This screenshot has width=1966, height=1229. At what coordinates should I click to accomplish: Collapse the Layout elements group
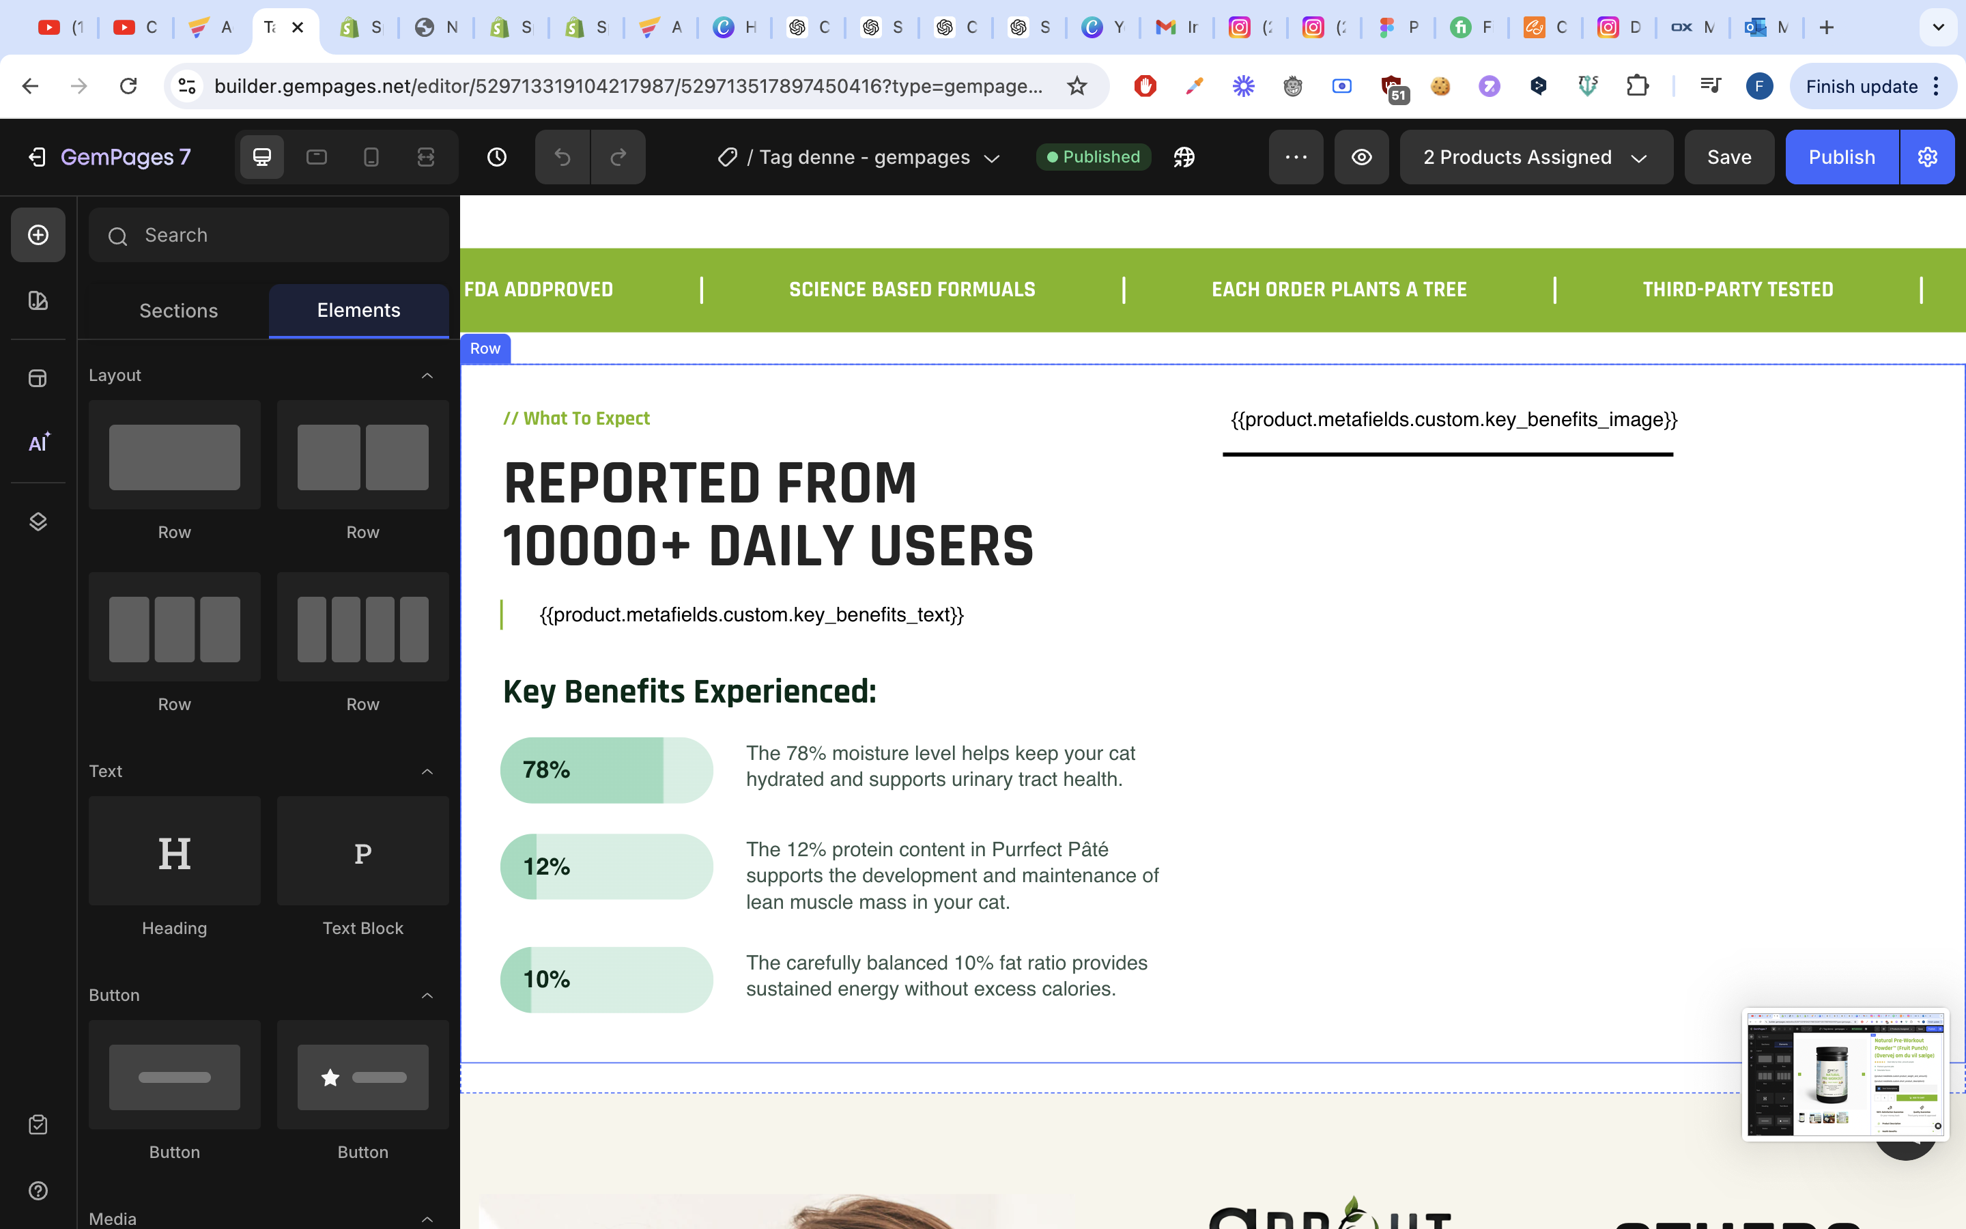427,376
